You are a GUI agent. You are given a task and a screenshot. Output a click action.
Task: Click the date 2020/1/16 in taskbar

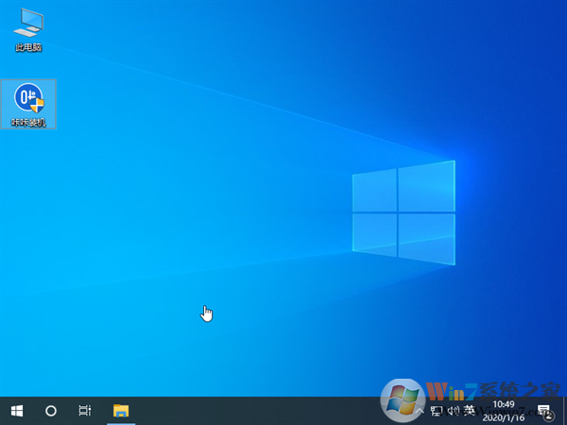(x=504, y=417)
